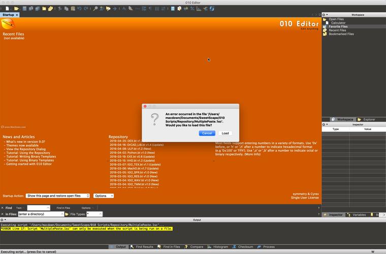Click the Histogram chart toolbar icon

pyautogui.click(x=199, y=9)
